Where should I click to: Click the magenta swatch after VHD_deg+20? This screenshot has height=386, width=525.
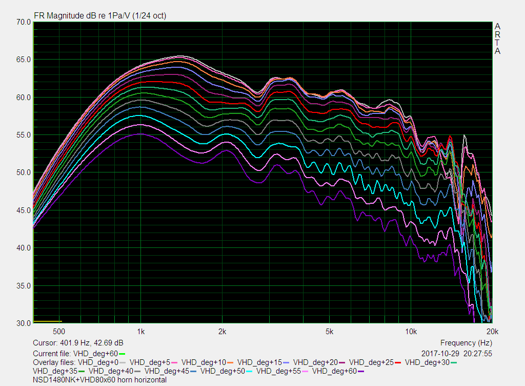(342, 363)
